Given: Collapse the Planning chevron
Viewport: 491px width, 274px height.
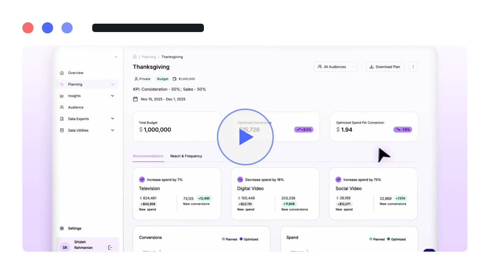Looking at the screenshot, I should (x=112, y=84).
